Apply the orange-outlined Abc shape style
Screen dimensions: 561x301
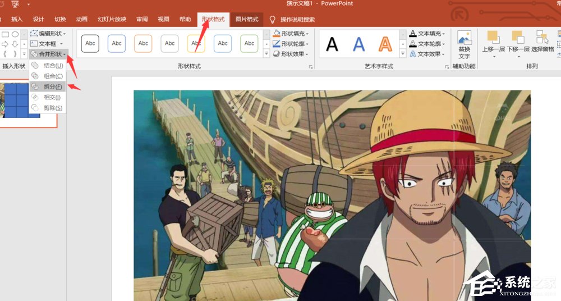144,43
